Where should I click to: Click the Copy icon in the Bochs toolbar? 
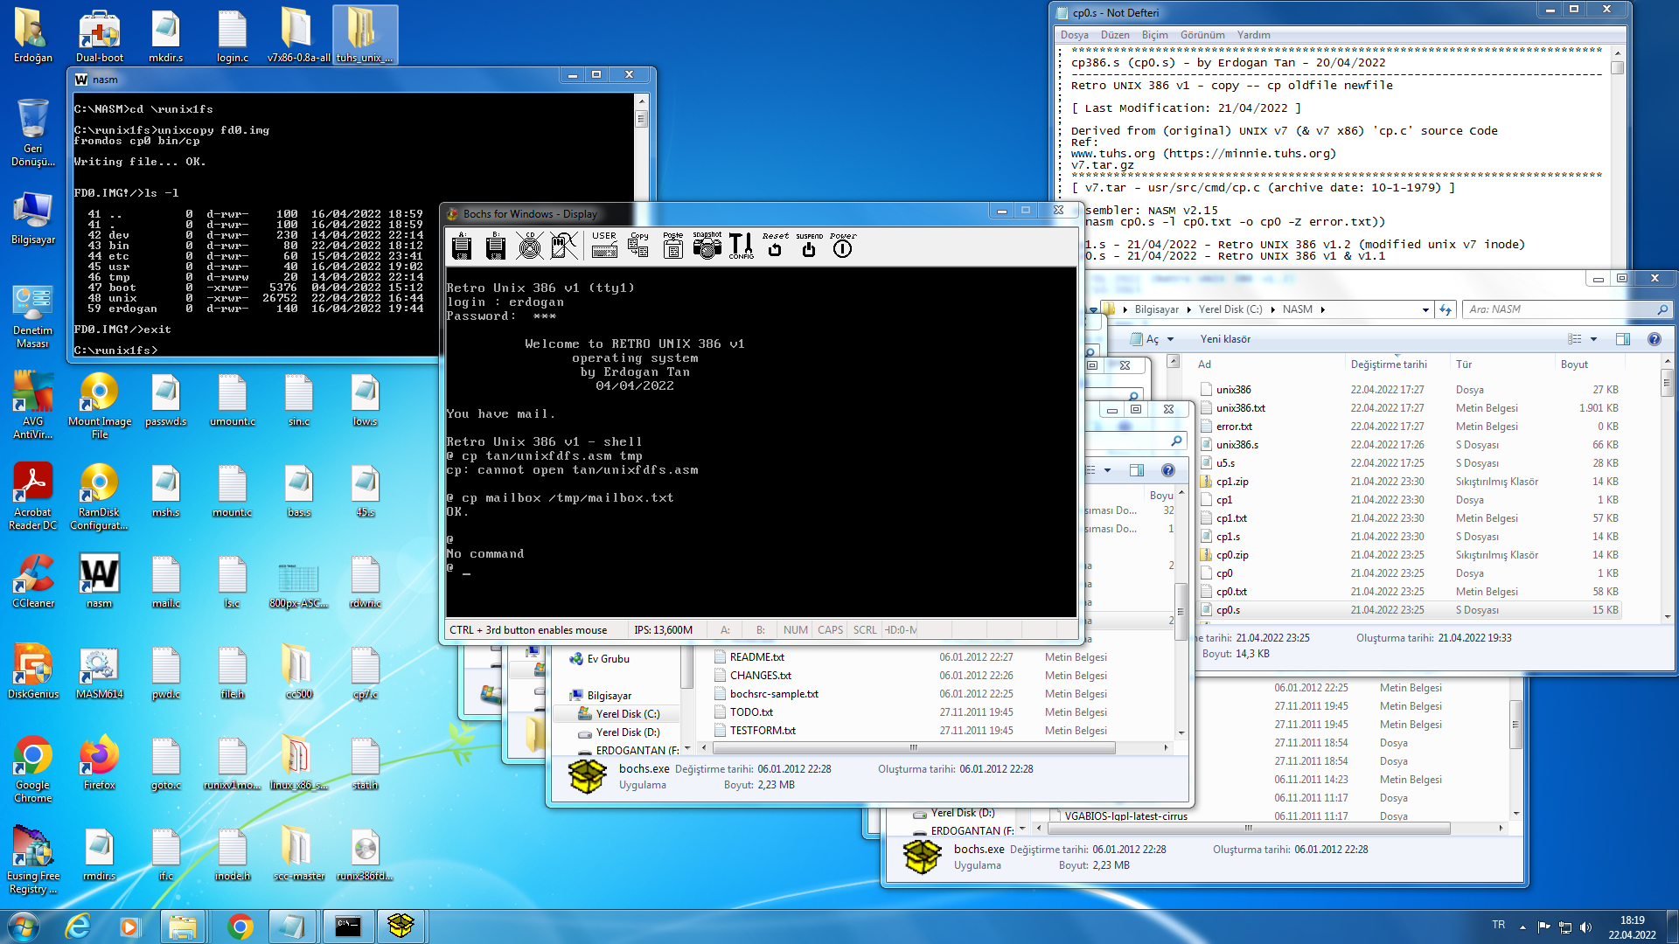638,246
